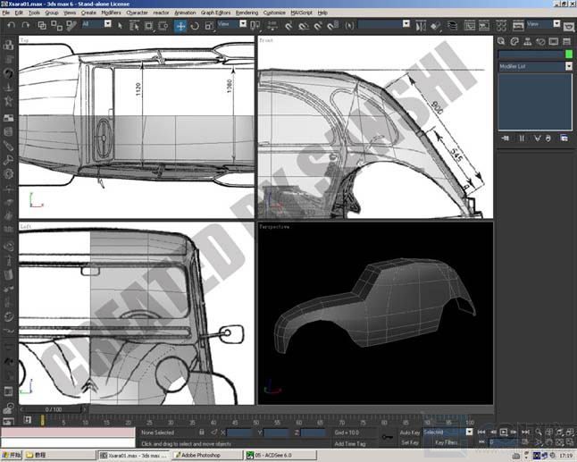Toggle Key Mode below the playback controls

click(481, 441)
